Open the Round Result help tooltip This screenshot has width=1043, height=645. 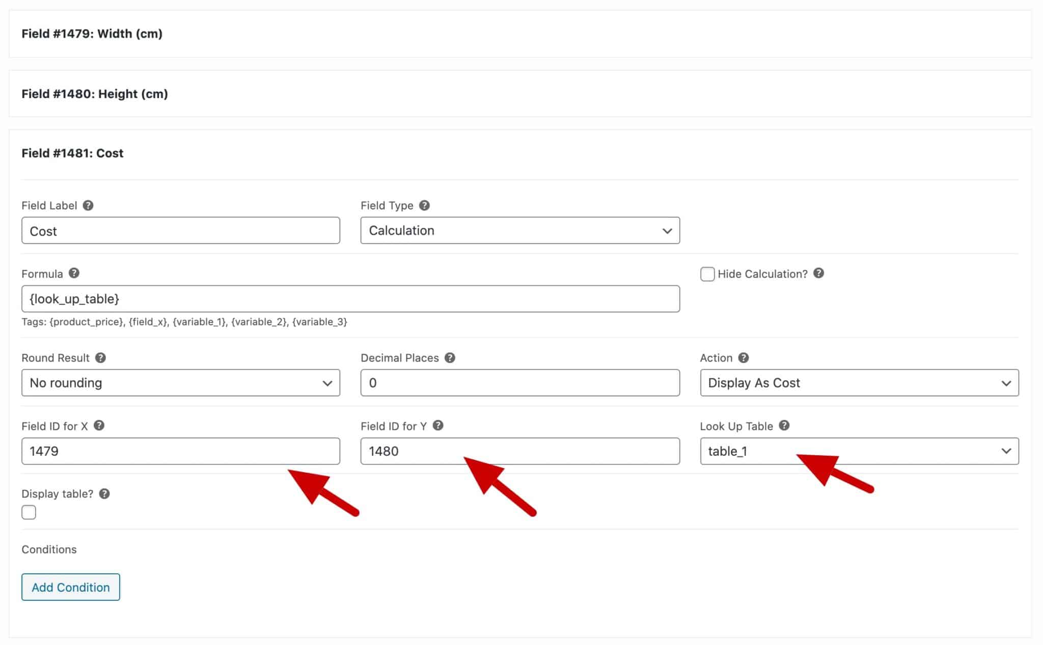100,358
